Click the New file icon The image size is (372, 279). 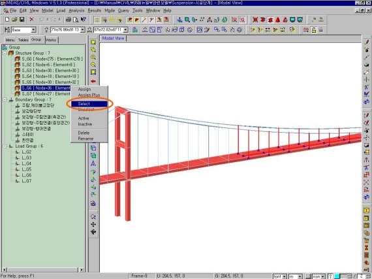[x=7, y=20]
